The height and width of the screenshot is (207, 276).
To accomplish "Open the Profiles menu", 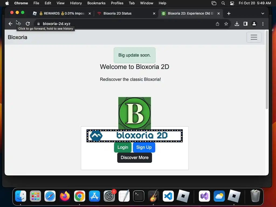I will pyautogui.click(x=117, y=3).
